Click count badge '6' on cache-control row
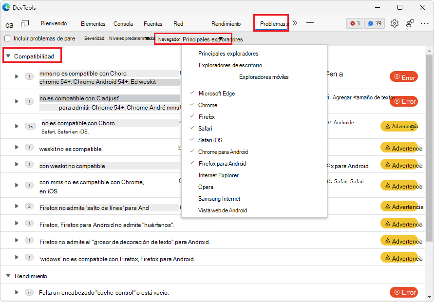Viewport: 434px width, 302px height. (29, 292)
